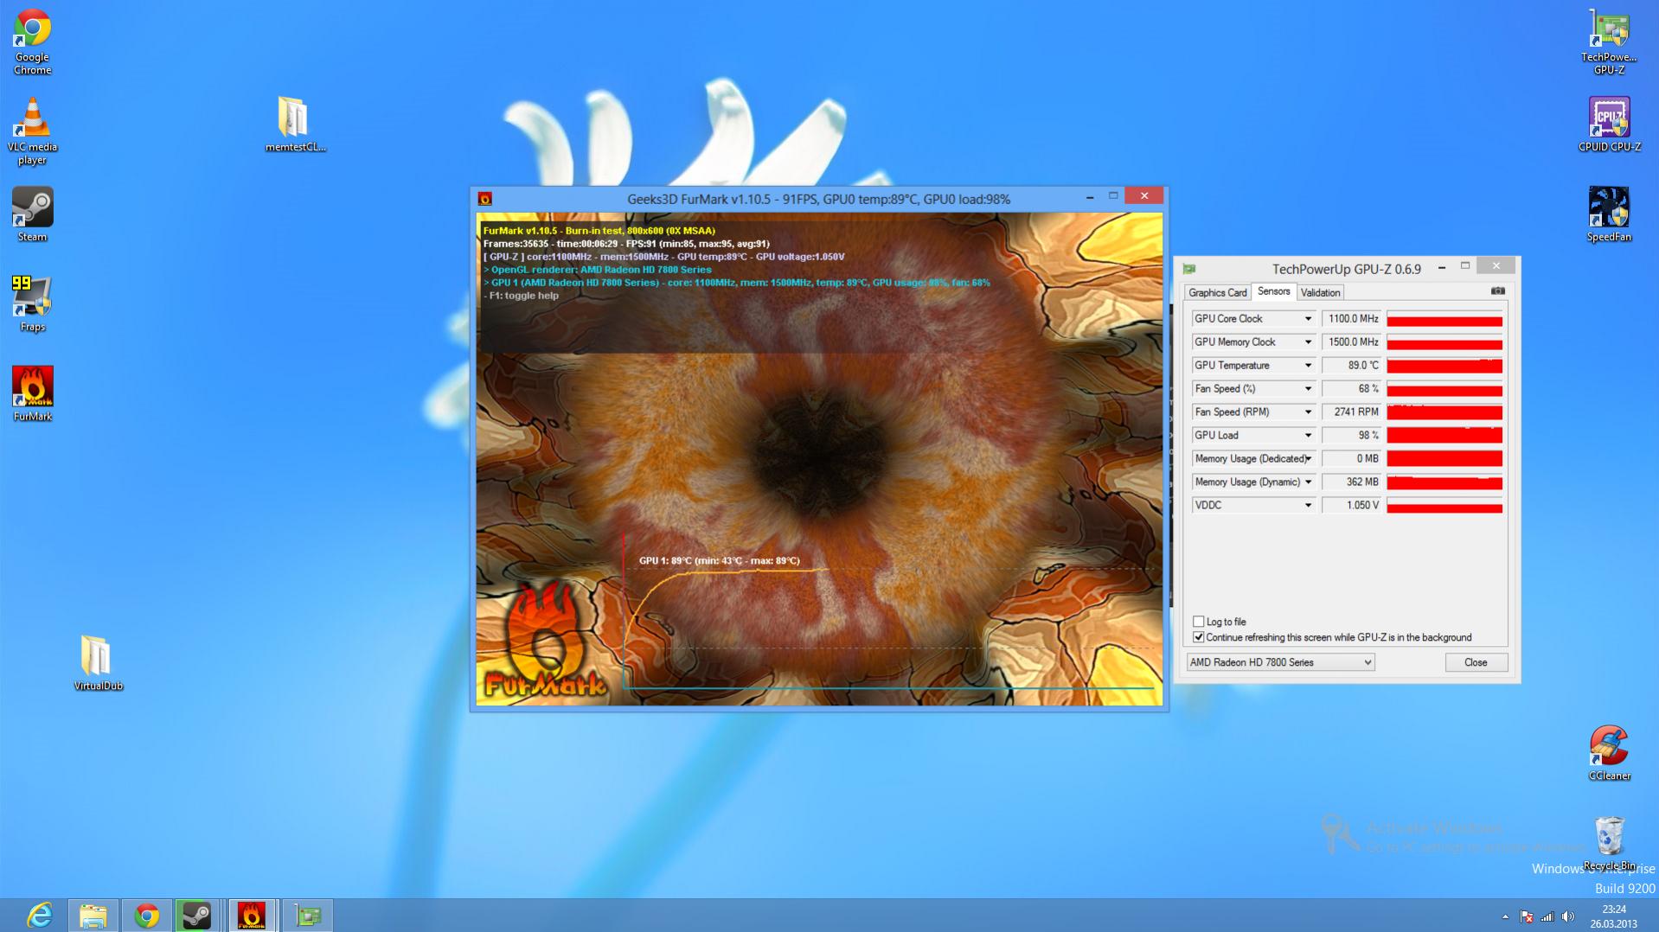Switch to Chrome in the taskbar
Viewport: 1659px width, 932px height.
(x=146, y=916)
